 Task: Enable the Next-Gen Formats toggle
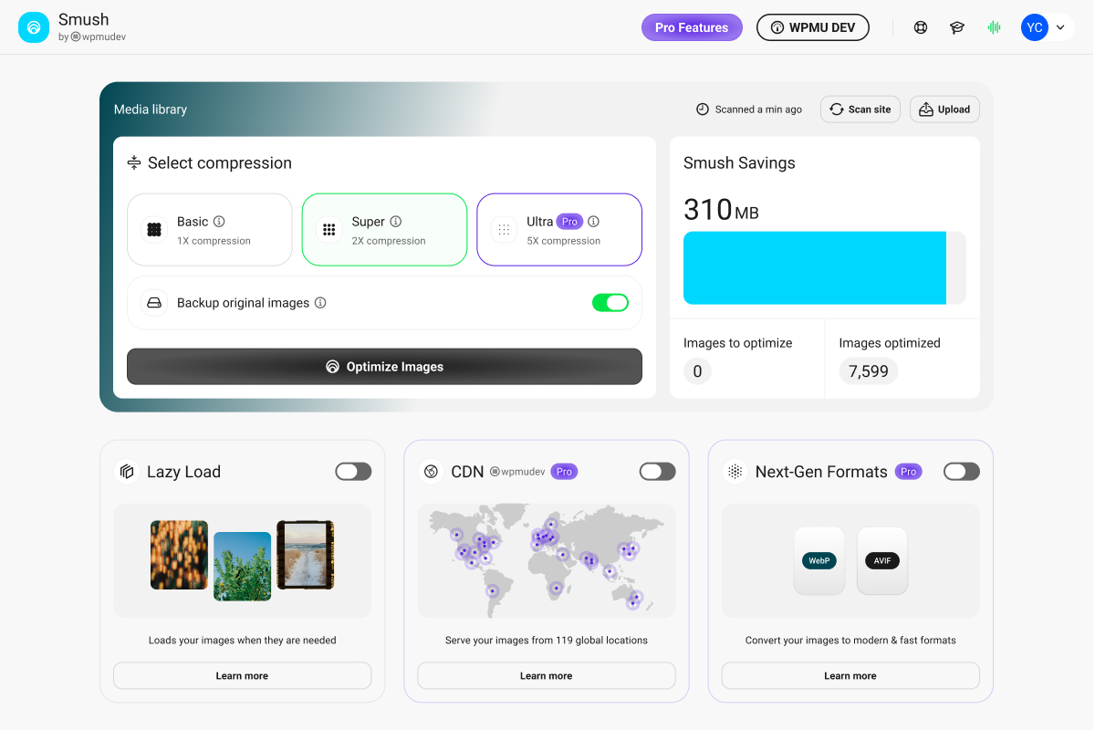(x=961, y=472)
